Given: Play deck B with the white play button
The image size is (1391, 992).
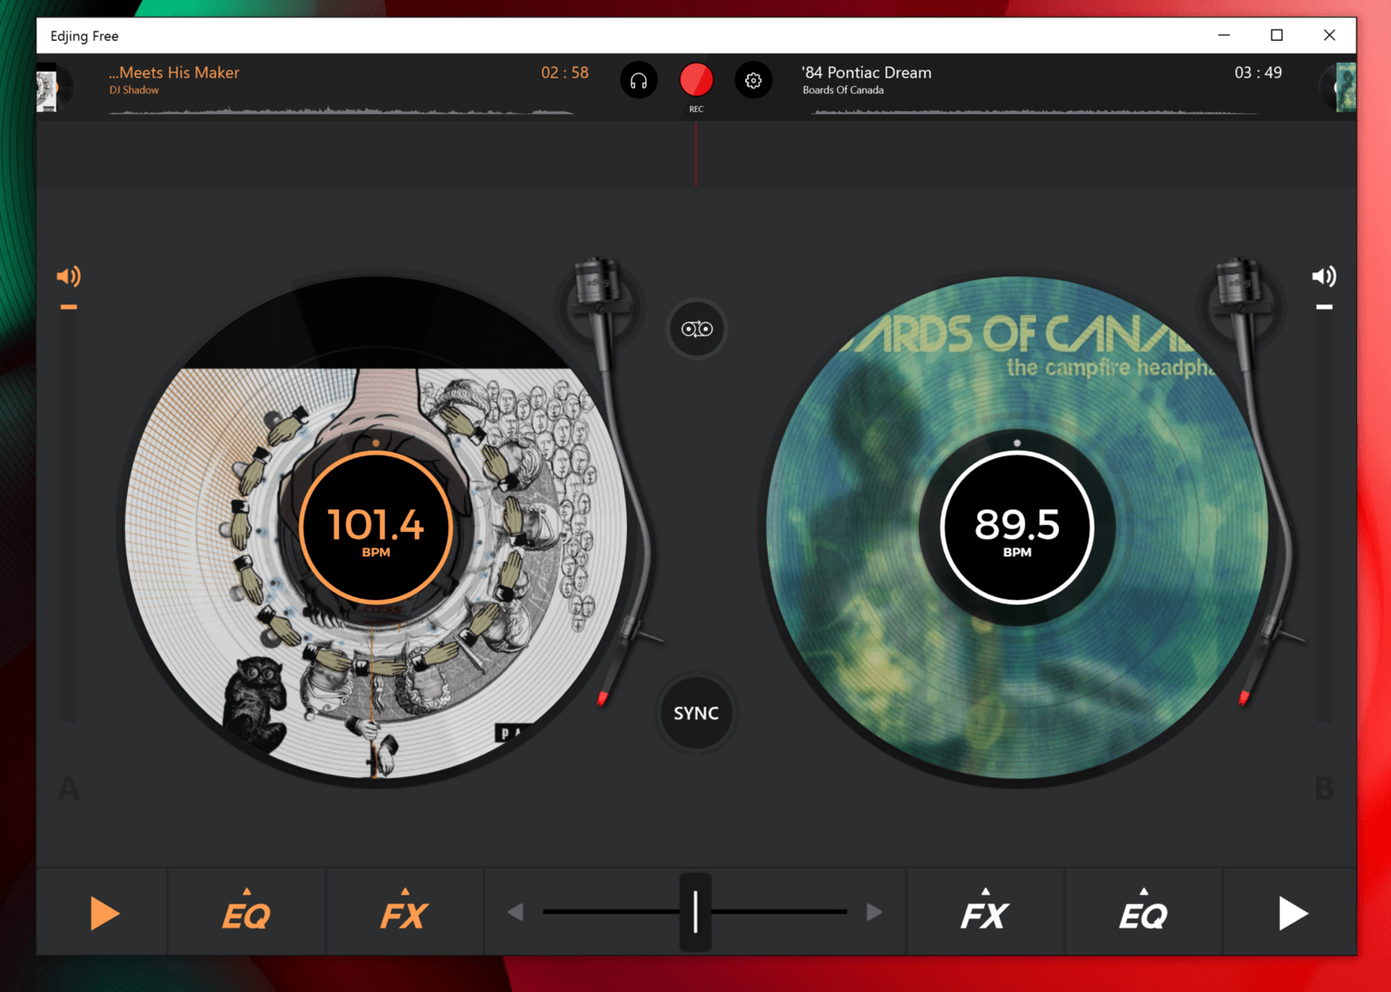Looking at the screenshot, I should (1293, 914).
